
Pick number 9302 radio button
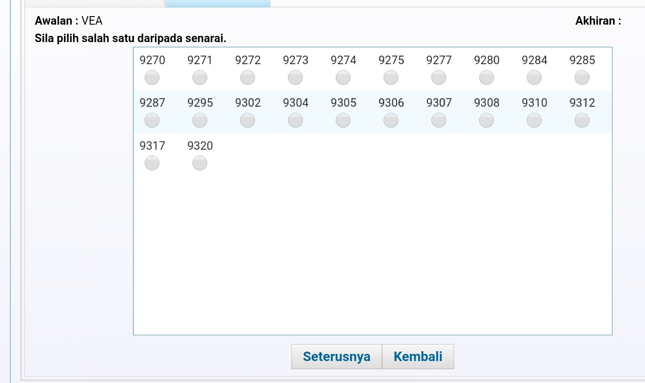pos(248,120)
